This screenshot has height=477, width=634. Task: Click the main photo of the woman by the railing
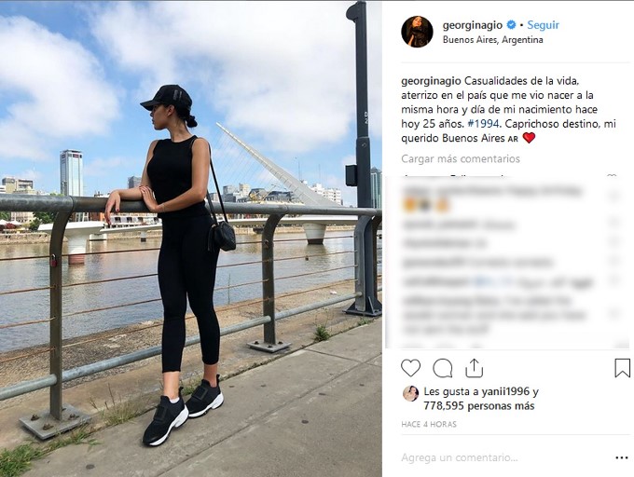point(191,239)
